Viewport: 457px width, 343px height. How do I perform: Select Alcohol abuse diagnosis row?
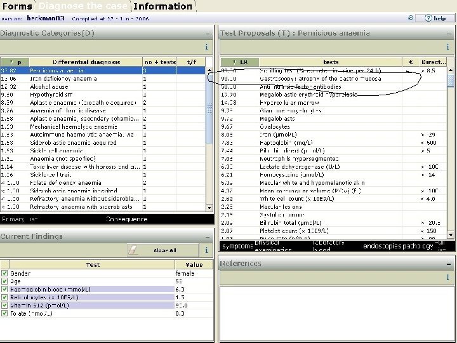coord(103,86)
